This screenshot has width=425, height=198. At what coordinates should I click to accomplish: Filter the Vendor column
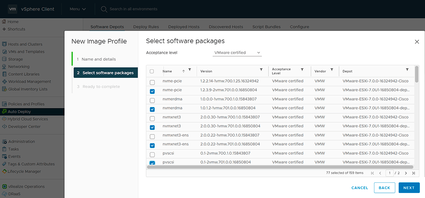coord(331,70)
